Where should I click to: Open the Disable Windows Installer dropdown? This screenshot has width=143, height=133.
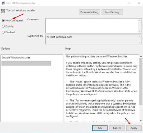pos(26,63)
